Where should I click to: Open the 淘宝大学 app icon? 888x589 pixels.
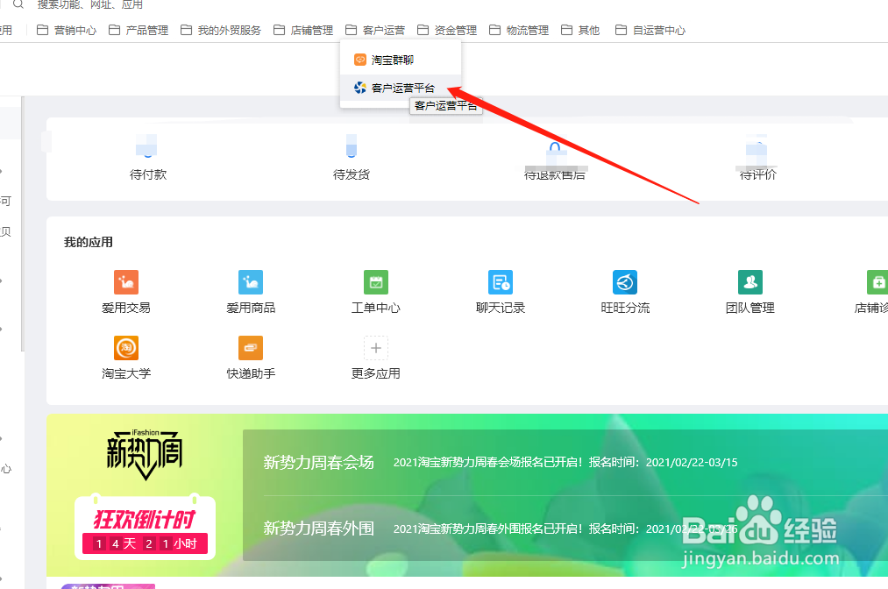pos(125,348)
